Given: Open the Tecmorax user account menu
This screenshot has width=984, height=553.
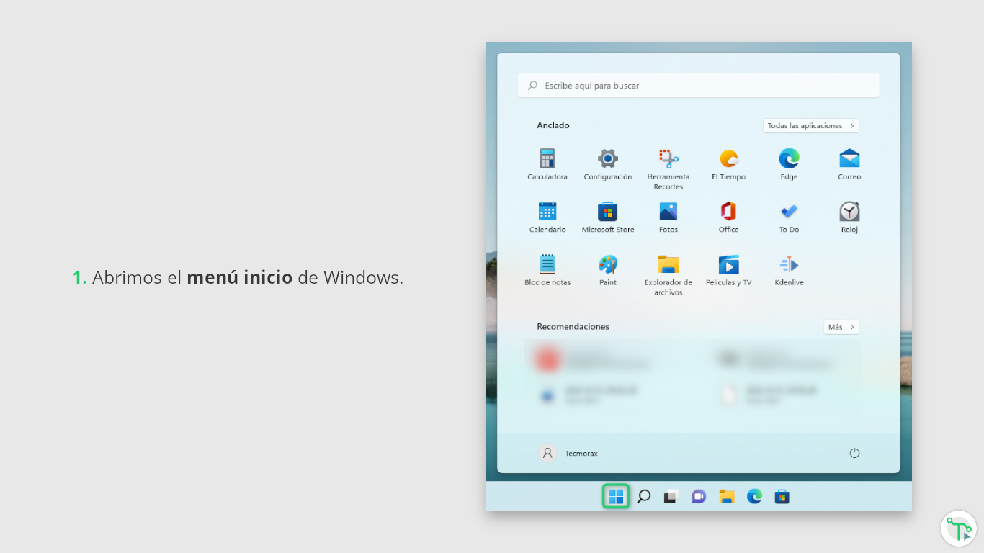Looking at the screenshot, I should coord(568,453).
